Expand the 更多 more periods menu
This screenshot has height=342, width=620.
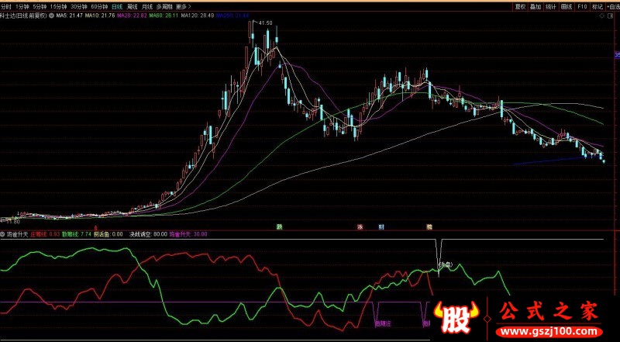click(183, 7)
